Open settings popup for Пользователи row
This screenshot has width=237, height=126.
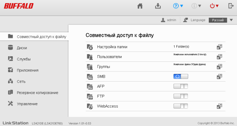tap(219, 57)
